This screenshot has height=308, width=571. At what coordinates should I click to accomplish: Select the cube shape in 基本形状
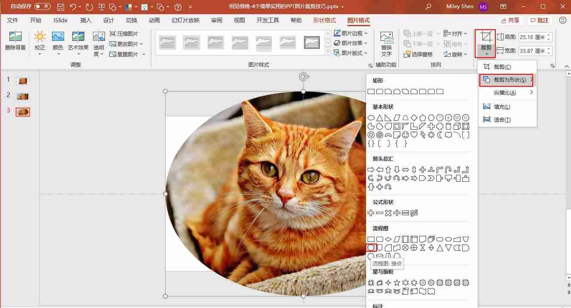(x=457, y=126)
